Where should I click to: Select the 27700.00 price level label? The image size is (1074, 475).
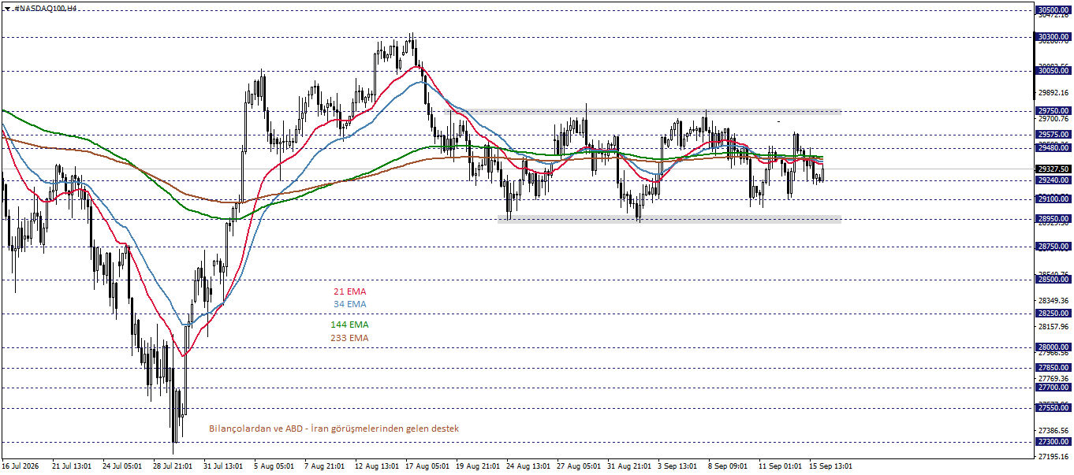[x=1053, y=388]
